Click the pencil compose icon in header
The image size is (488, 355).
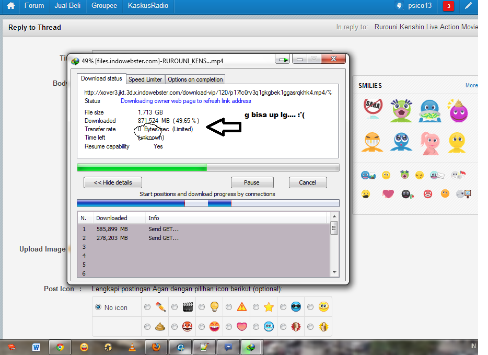[468, 6]
